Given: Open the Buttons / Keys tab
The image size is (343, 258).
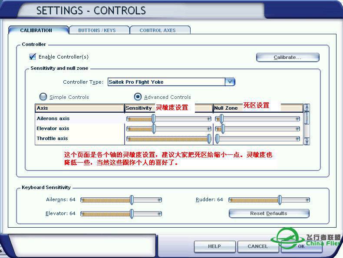Looking at the screenshot, I should 99,30.
